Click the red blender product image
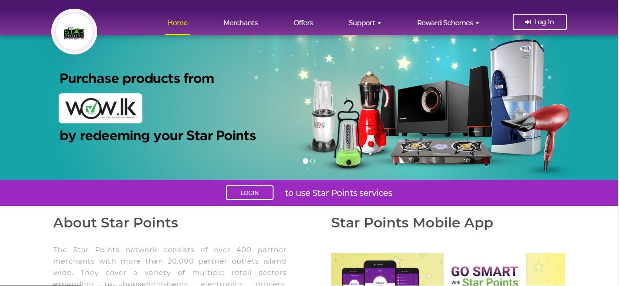 point(371,112)
